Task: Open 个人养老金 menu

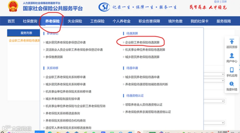Action: click(x=122, y=21)
